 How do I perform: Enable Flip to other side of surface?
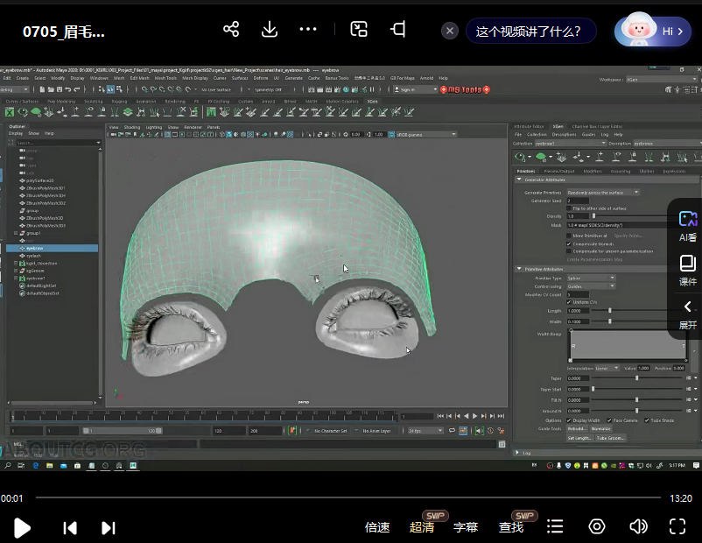pyautogui.click(x=569, y=208)
